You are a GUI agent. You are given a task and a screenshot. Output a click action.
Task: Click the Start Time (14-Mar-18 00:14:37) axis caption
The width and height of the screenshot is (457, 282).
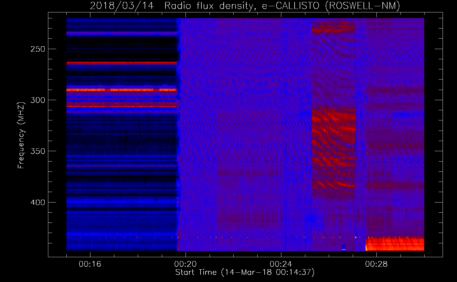[245, 272]
